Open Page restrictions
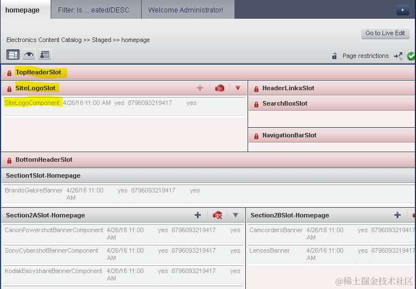The height and width of the screenshot is (289, 416). (x=365, y=56)
